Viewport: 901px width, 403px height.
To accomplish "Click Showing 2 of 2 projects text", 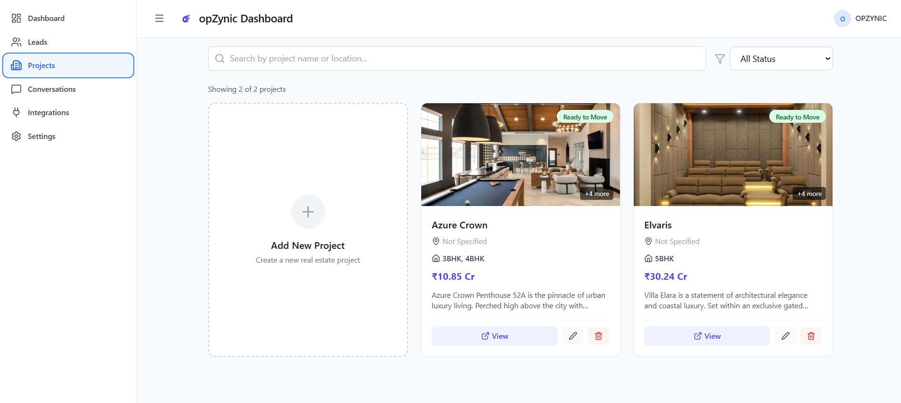I will tap(247, 89).
